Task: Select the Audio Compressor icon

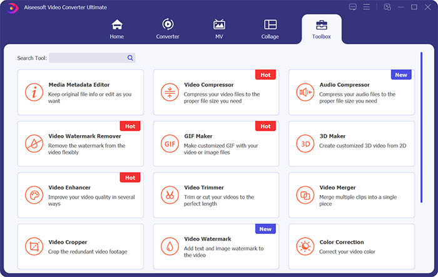Action: pos(305,93)
